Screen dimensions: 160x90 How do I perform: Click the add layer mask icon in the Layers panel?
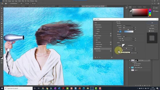point(140,85)
